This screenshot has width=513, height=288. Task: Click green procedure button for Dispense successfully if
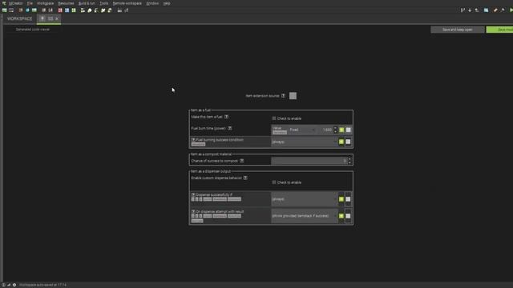click(x=341, y=199)
